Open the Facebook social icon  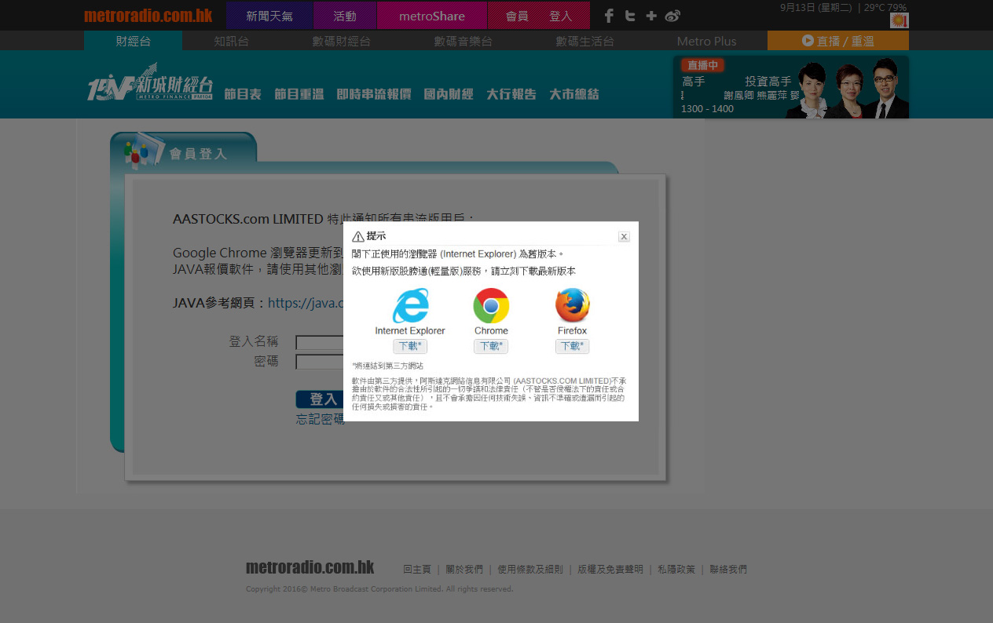click(x=609, y=16)
